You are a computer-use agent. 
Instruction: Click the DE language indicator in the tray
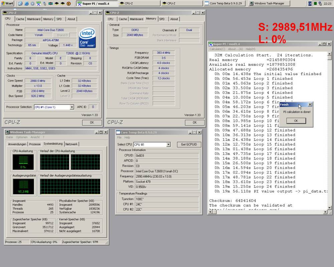point(310,3)
